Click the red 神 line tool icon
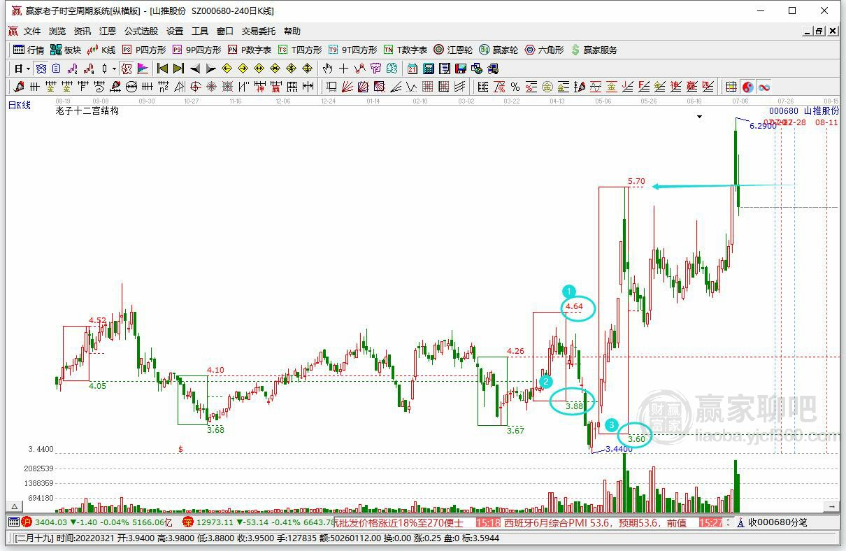 point(260,87)
